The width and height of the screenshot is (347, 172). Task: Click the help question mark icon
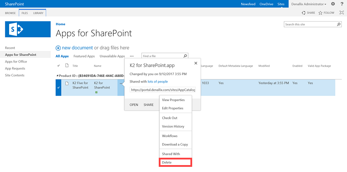pos(342,4)
